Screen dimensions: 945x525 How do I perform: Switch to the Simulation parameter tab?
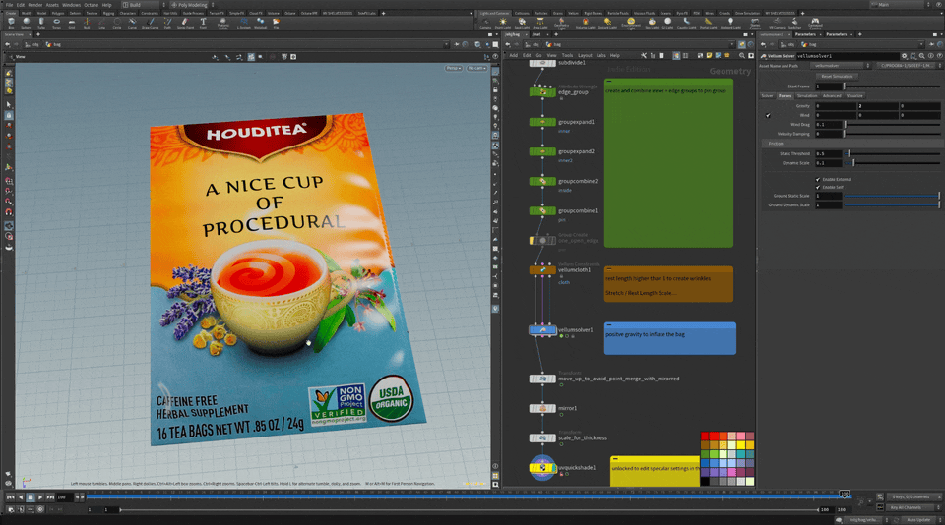point(807,95)
